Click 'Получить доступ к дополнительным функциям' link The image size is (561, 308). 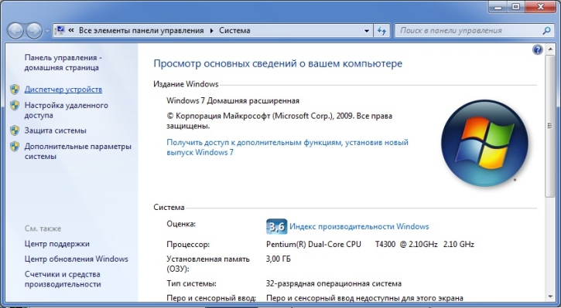(x=287, y=147)
